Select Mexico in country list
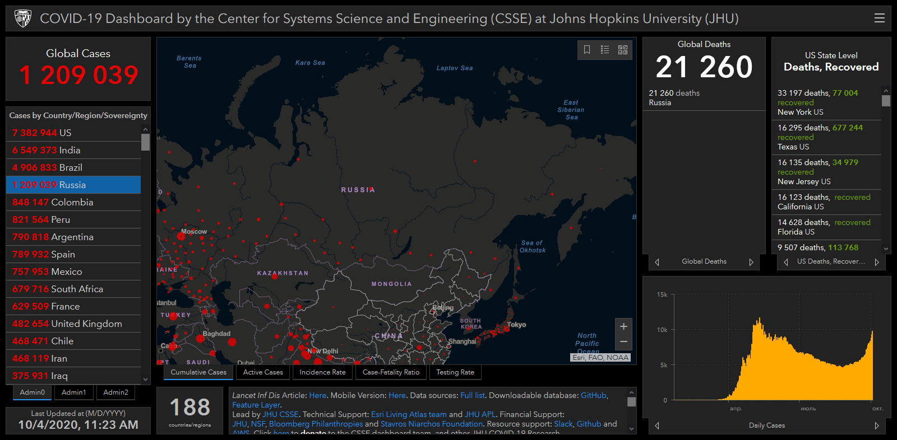 pos(73,272)
